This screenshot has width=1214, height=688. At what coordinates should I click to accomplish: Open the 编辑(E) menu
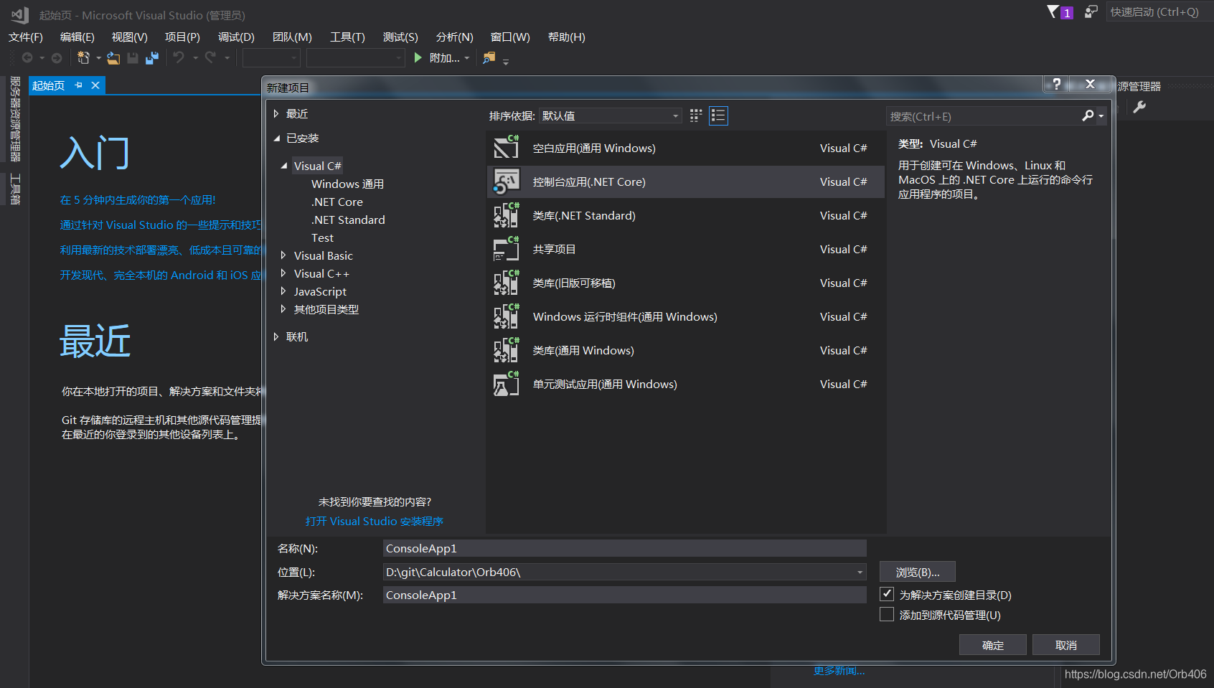(77, 37)
